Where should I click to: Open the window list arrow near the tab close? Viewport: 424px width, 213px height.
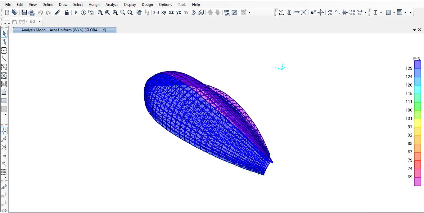coord(414,30)
